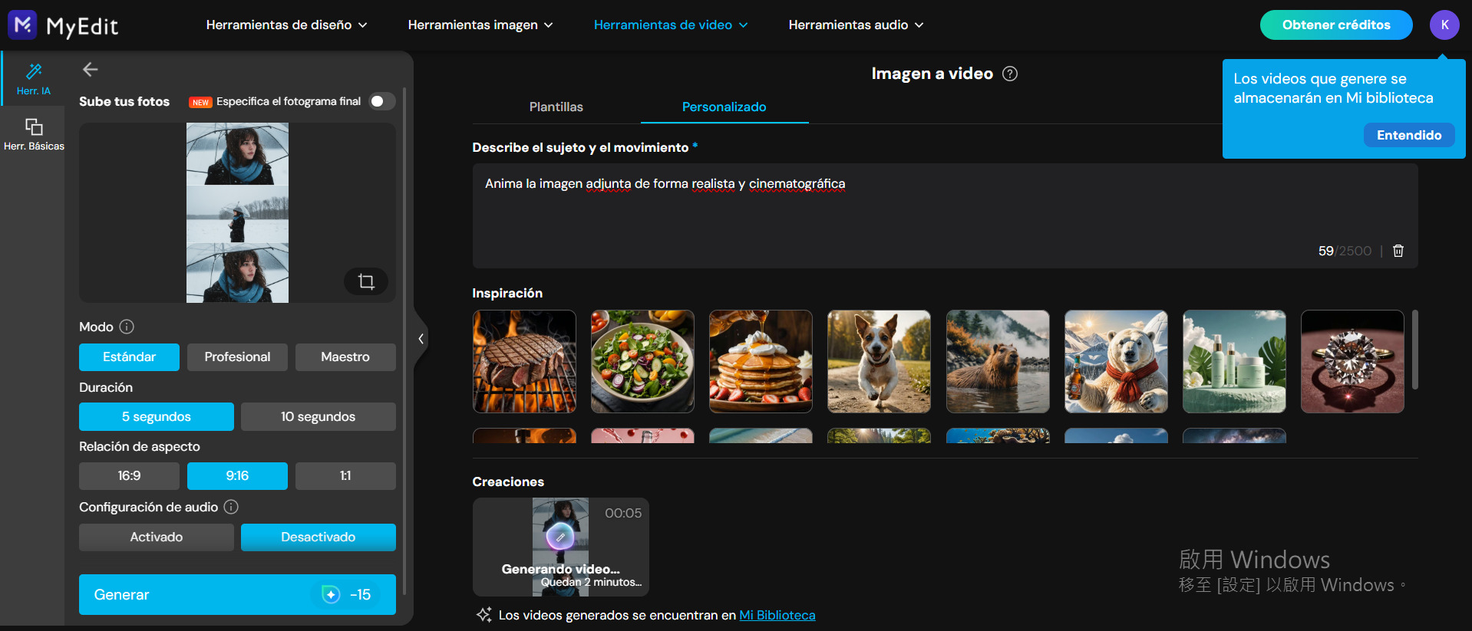
Task: Click the 00:05 duration label
Action: (x=623, y=513)
